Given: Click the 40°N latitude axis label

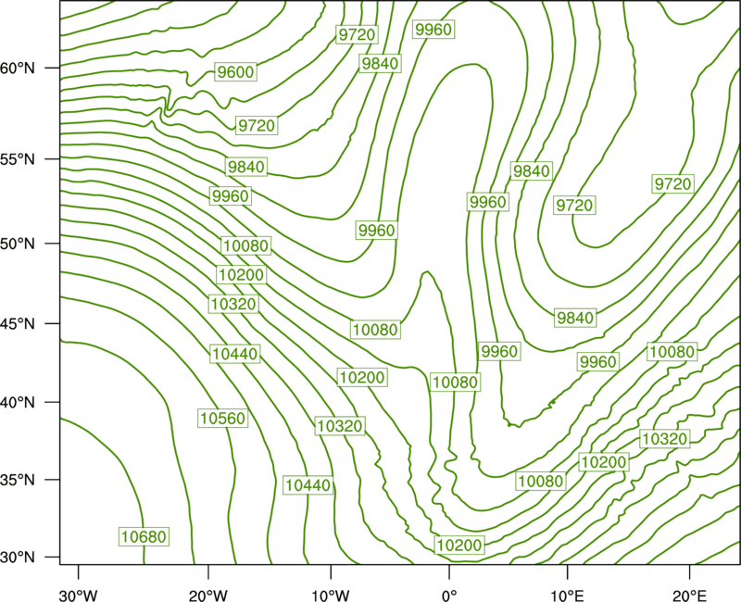Looking at the screenshot, I should (17, 403).
